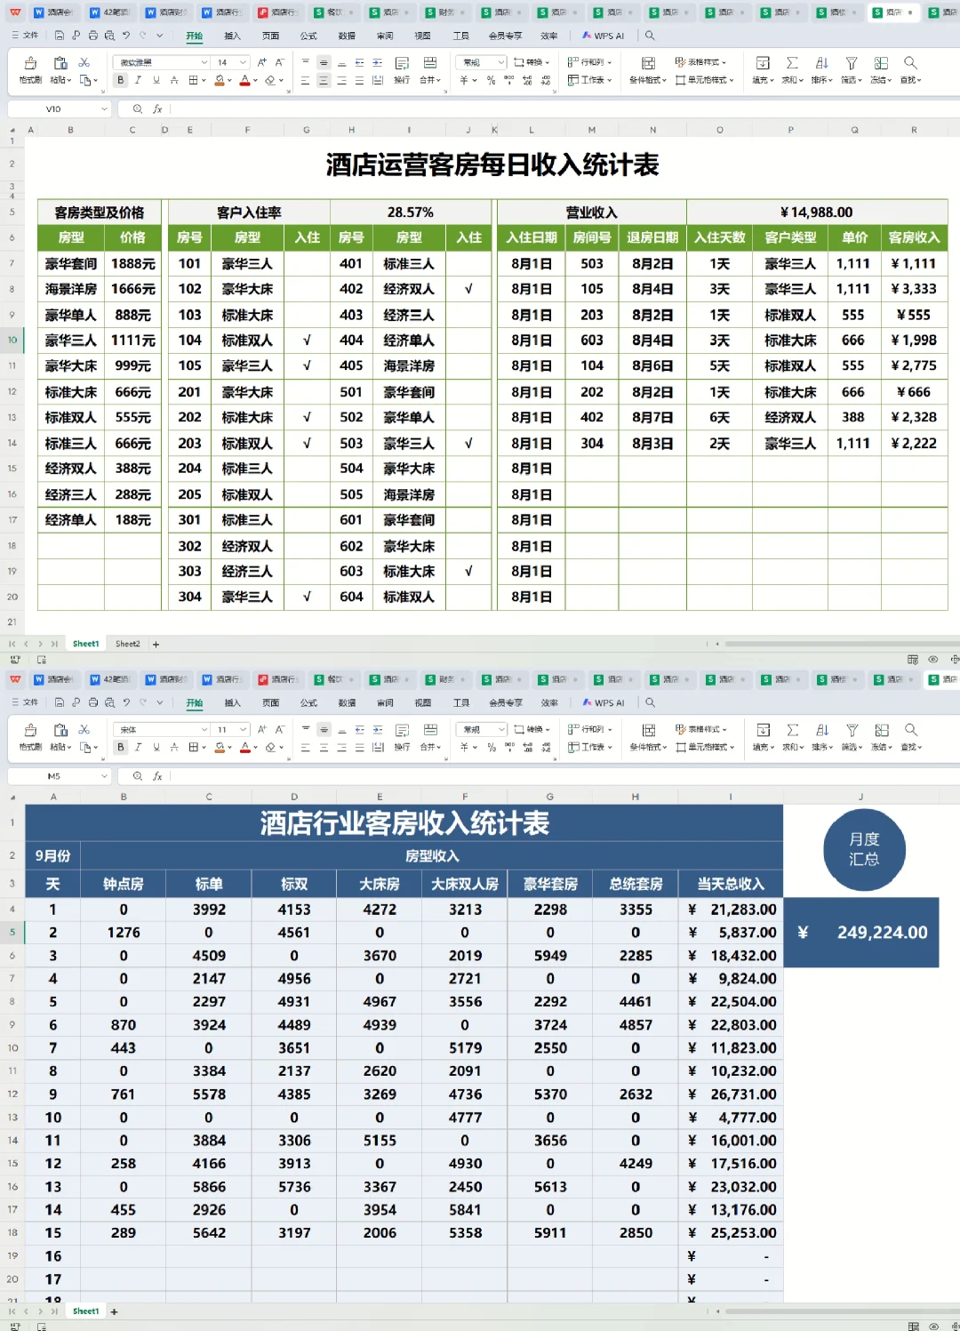
Task: Click the Filter (筛选) funnel in the 酒店行业 window
Action: coord(852,730)
